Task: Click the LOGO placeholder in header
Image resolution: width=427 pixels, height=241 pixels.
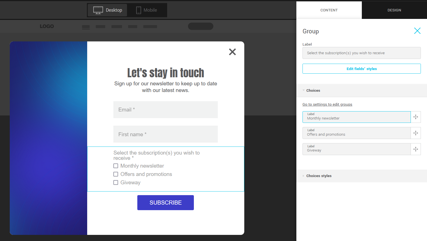Action: pos(47,26)
